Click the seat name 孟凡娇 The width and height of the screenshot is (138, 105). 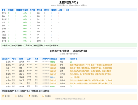(22, 62)
